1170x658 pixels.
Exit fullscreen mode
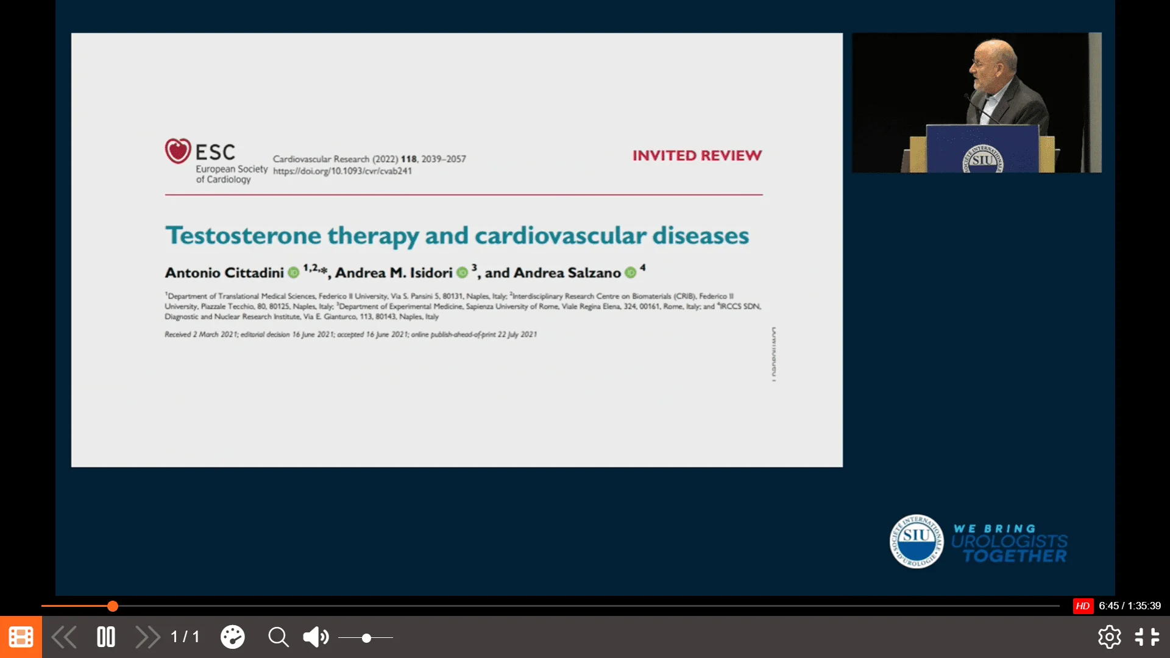(x=1147, y=637)
